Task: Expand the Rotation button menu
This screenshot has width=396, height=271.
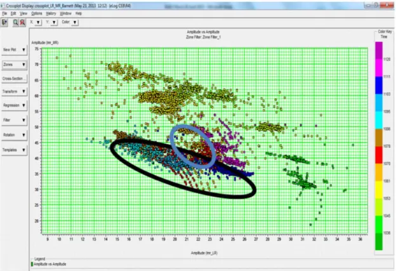Action: [x=14, y=135]
